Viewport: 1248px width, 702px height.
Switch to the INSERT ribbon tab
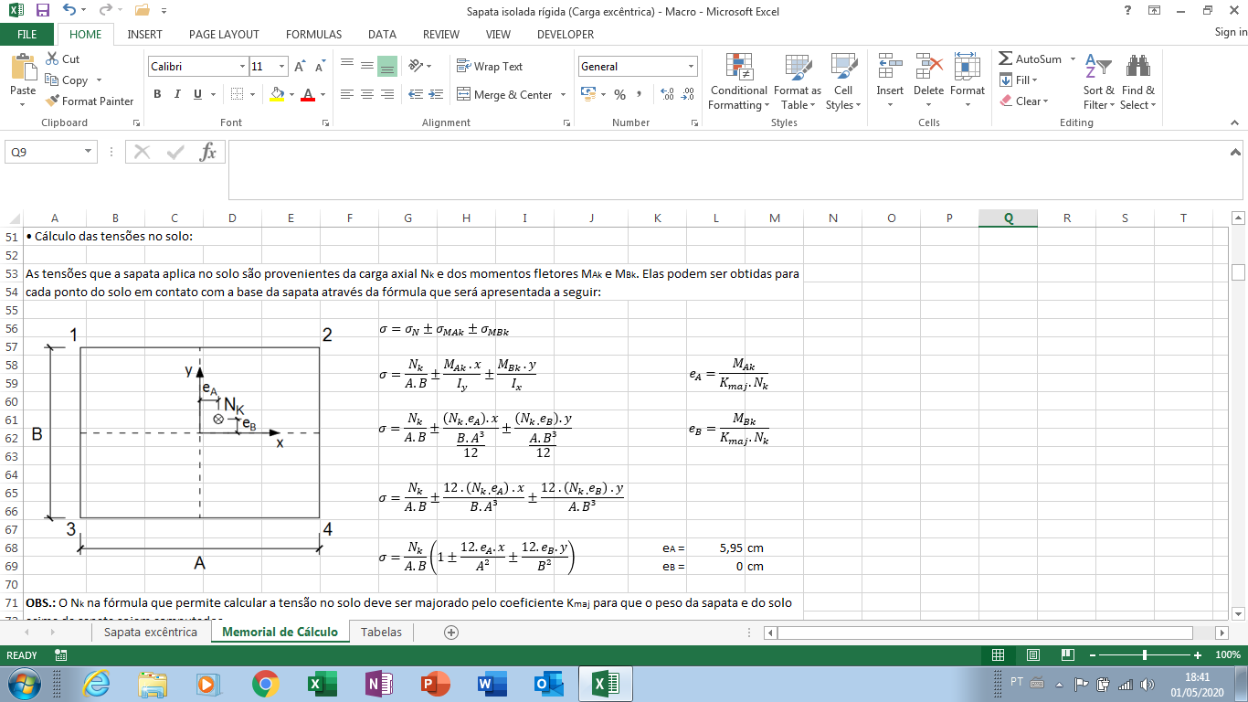coord(145,34)
